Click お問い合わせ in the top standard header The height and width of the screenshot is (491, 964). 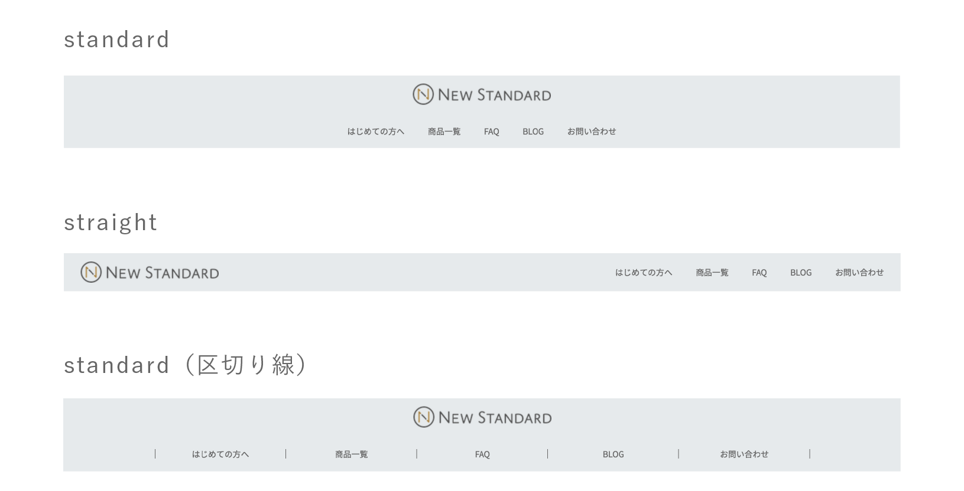(591, 132)
